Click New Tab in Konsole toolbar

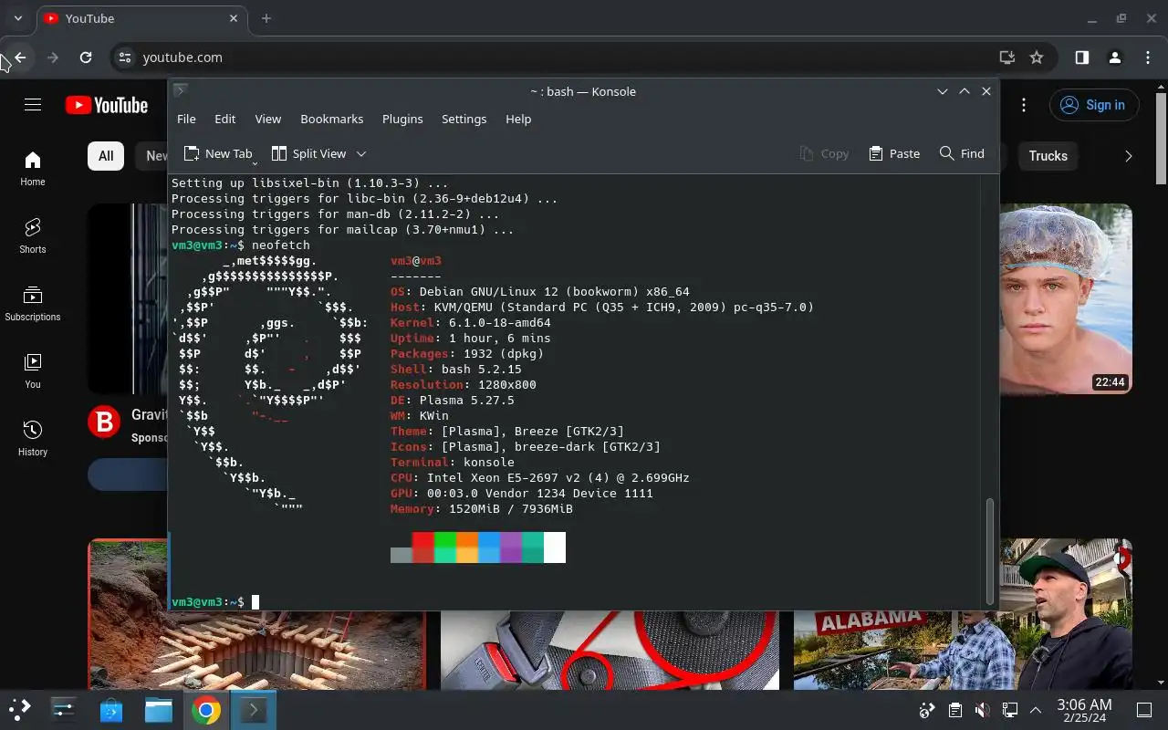tap(218, 153)
